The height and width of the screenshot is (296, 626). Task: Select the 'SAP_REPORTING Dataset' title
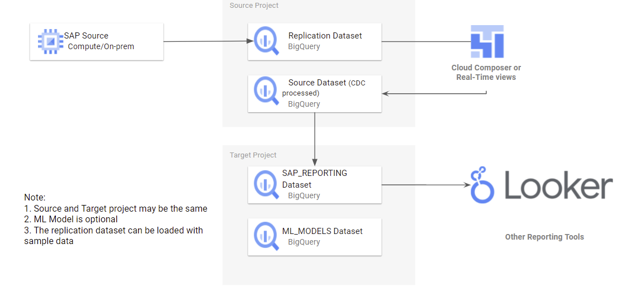[315, 179]
